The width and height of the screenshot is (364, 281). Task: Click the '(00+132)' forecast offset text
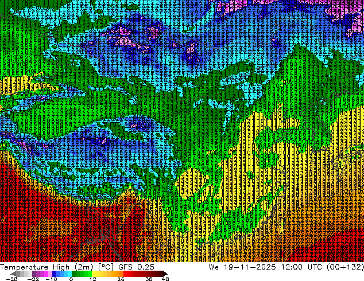tap(345, 267)
